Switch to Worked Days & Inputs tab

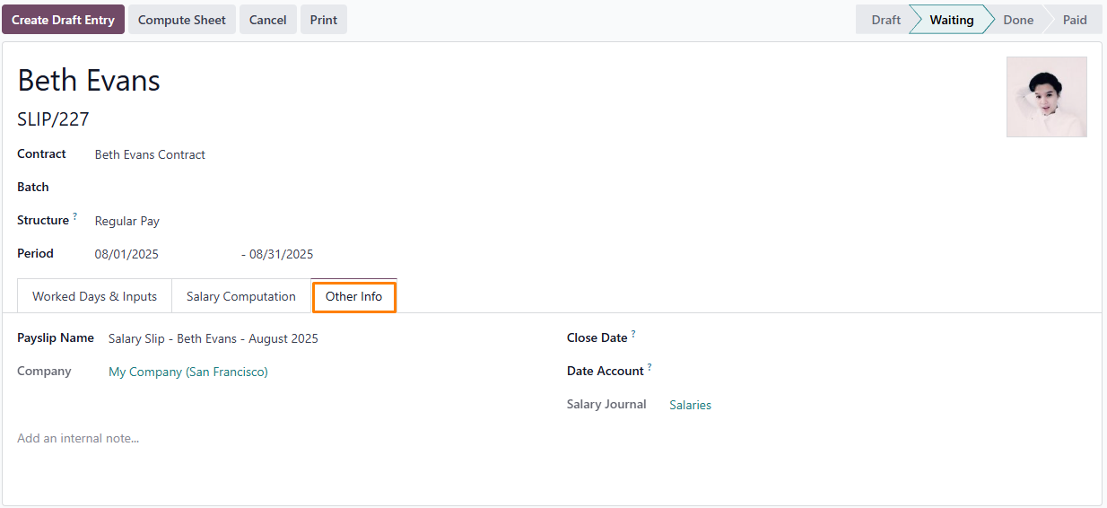[94, 296]
